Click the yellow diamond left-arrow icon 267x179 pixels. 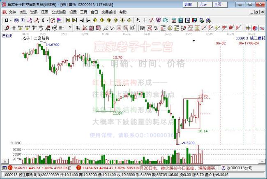95,20
